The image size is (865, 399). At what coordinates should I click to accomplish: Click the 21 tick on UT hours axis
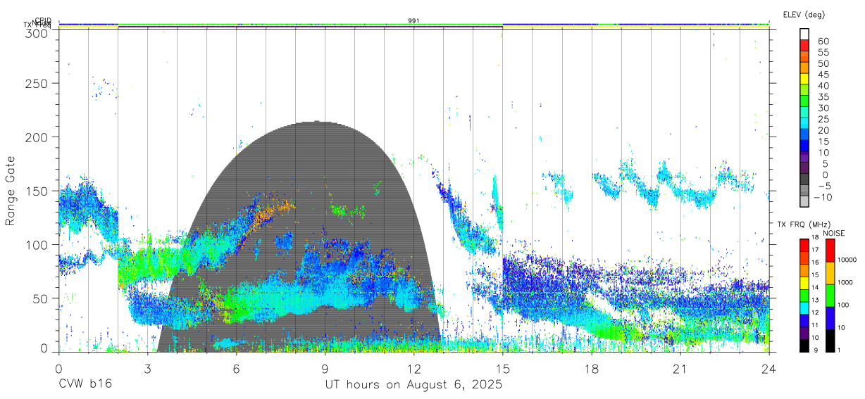680,368
